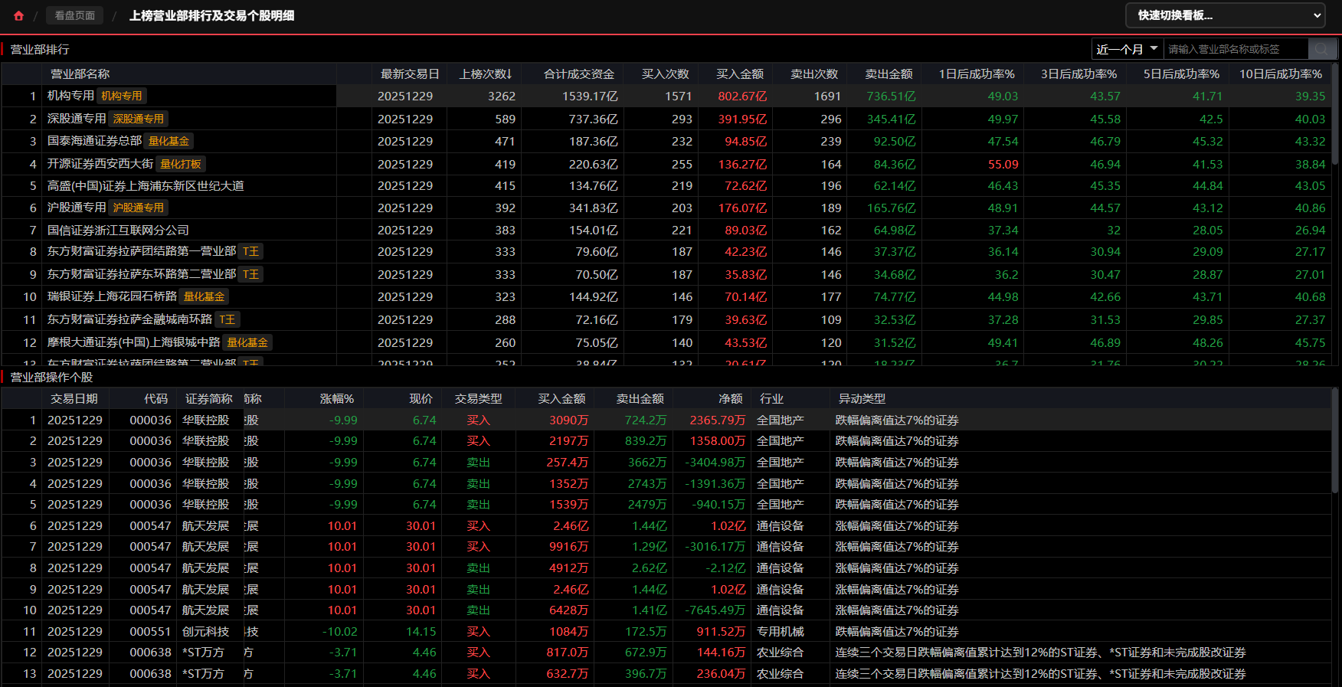1342x687 pixels.
Task: Click 量化基金 tag beside 国泰海通证券总部
Action: point(169,141)
